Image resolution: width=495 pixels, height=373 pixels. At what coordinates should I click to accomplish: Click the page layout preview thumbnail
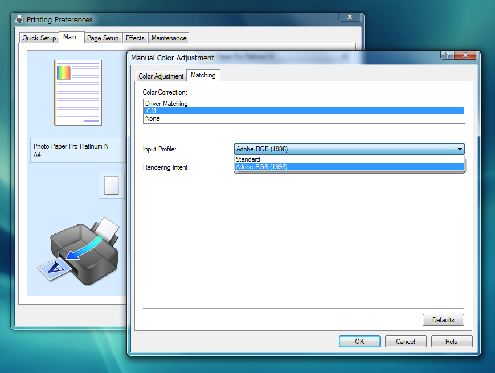(x=77, y=92)
